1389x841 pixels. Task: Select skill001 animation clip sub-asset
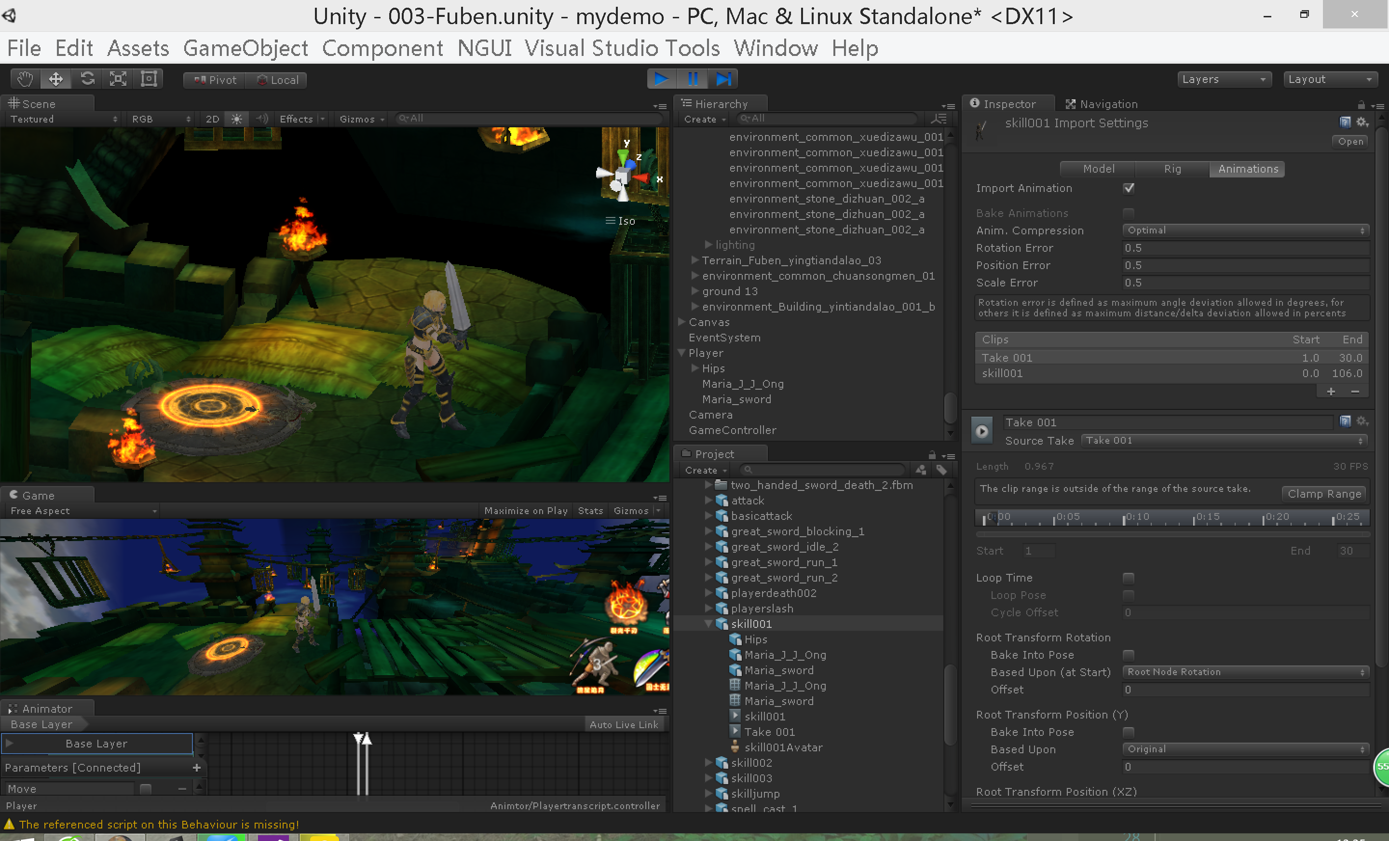(764, 717)
